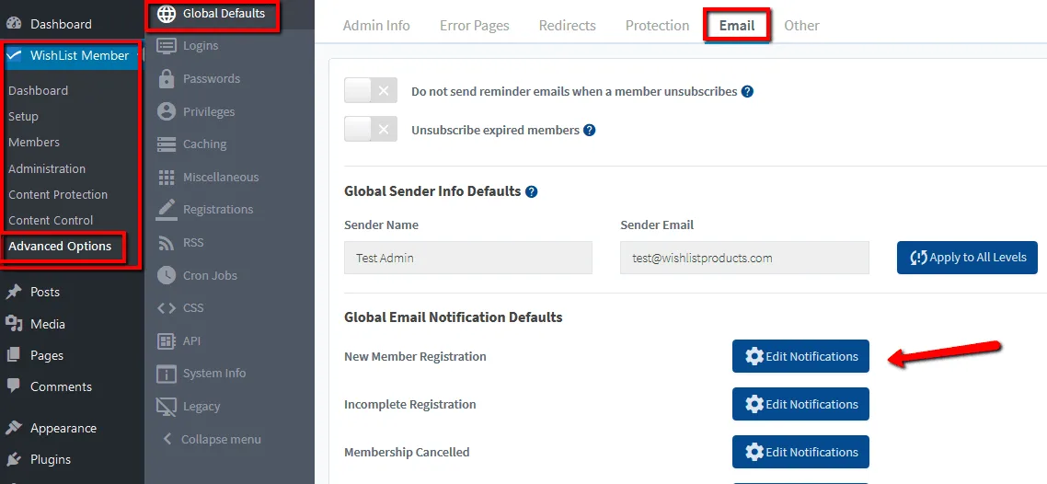
Task: Edit Notifications for Membership Cancelled
Action: pyautogui.click(x=800, y=452)
